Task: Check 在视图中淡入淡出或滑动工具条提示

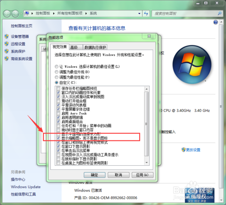Action: [58, 154]
